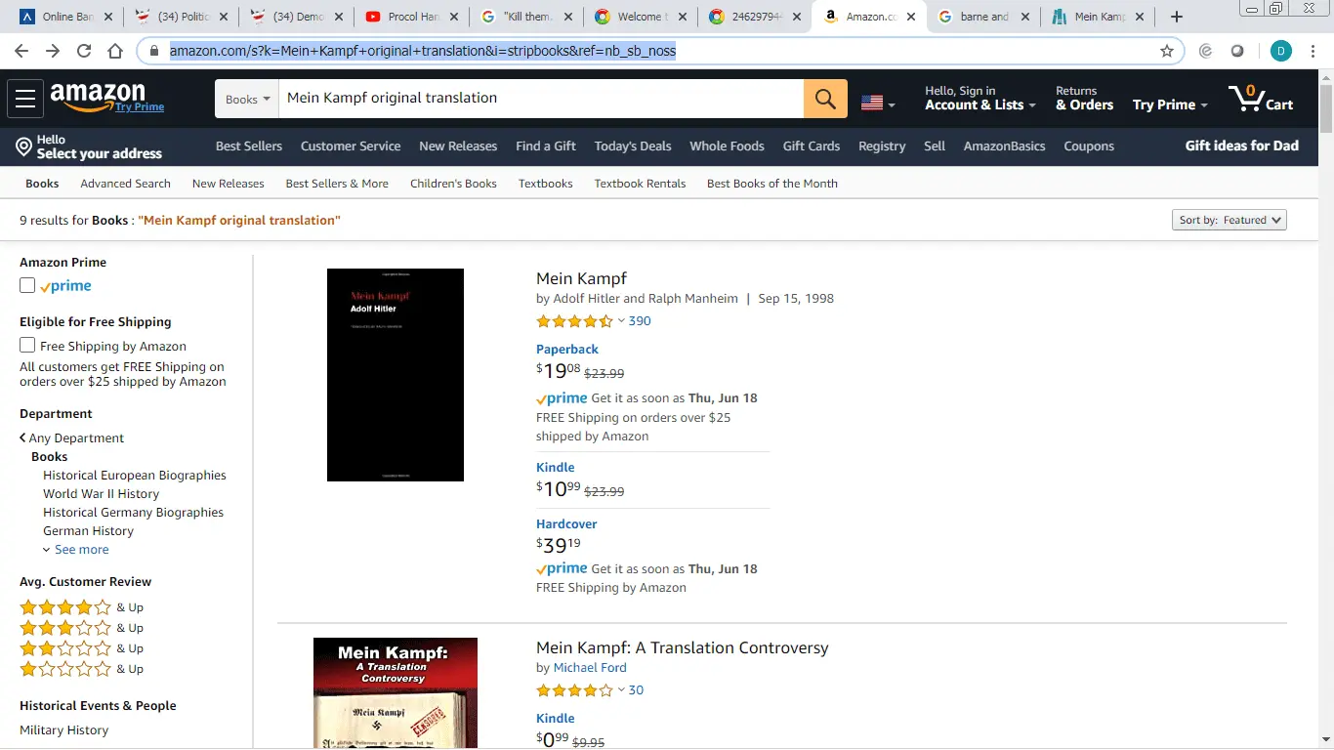The width and height of the screenshot is (1334, 750).
Task: Open the Books search category dropdown
Action: click(247, 99)
